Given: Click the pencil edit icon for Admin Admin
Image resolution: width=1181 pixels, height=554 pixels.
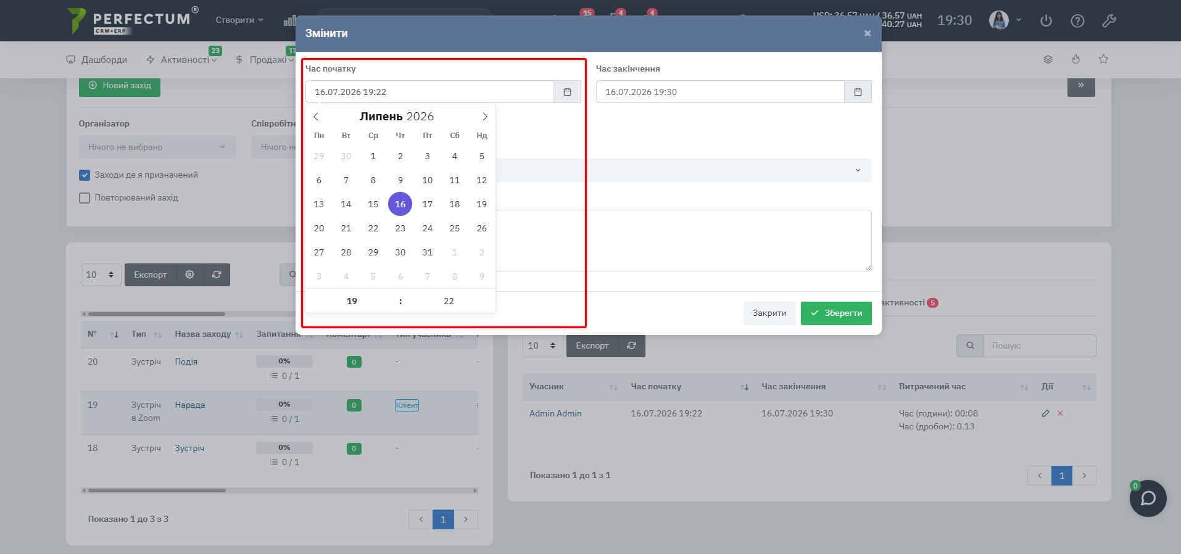Looking at the screenshot, I should click(1045, 413).
